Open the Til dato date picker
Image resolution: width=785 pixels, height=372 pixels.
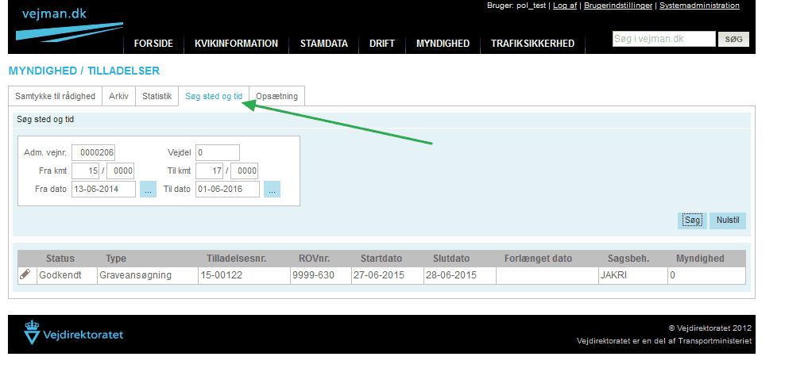[273, 190]
